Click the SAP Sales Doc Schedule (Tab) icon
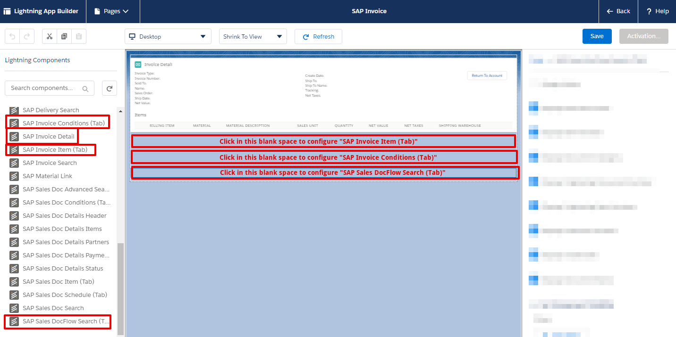Image resolution: width=676 pixels, height=337 pixels. [x=14, y=295]
